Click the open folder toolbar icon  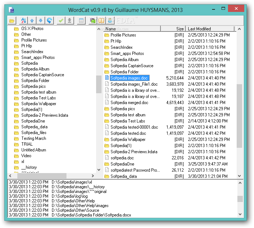tap(12, 21)
